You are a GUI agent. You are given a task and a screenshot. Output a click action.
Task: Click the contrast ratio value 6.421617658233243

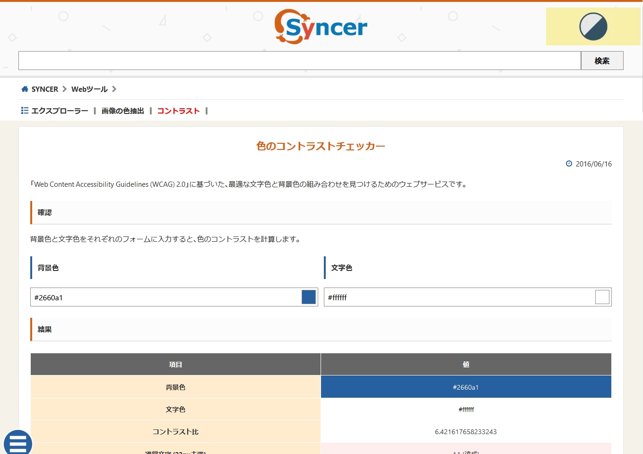[466, 432]
